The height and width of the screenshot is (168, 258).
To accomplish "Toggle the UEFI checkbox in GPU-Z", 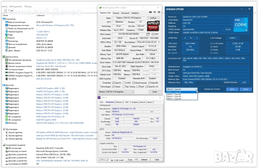I will (x=153, y=34).
